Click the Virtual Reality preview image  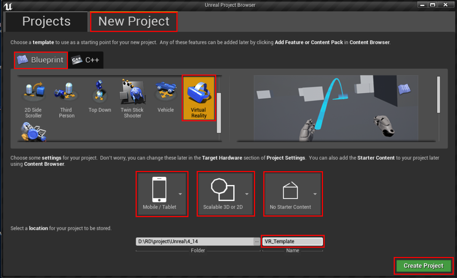336,108
